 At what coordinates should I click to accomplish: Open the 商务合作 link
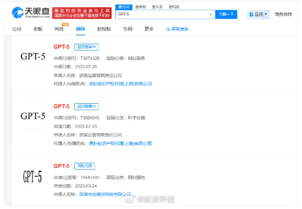click(x=283, y=14)
